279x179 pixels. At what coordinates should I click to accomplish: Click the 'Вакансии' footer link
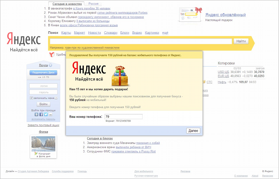[267, 176]
